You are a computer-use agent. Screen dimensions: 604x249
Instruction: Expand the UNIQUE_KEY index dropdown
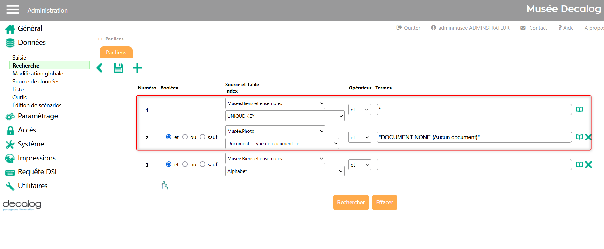[x=285, y=116]
